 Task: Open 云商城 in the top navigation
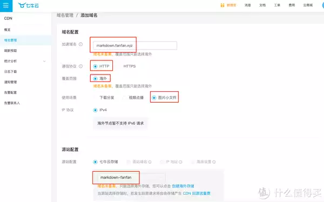308,5
